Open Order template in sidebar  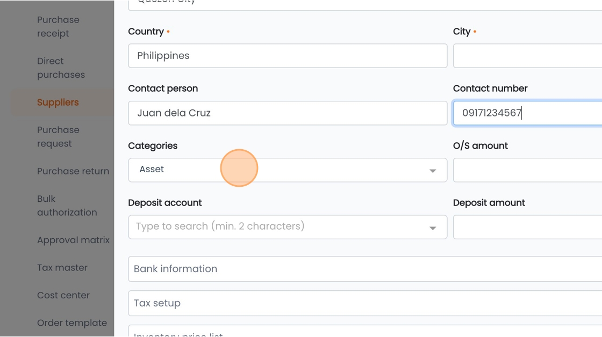tap(72, 323)
